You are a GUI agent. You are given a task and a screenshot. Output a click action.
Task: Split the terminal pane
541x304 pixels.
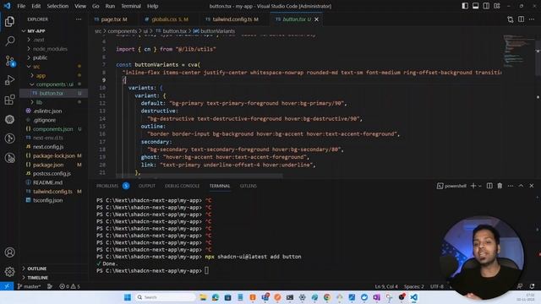[489, 186]
